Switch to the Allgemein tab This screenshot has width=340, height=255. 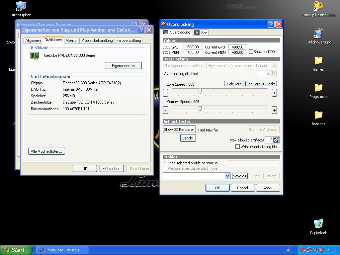[x=33, y=40]
